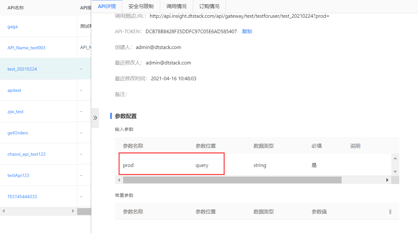
Task: Select the 订购情况 tab
Action: pyautogui.click(x=209, y=6)
